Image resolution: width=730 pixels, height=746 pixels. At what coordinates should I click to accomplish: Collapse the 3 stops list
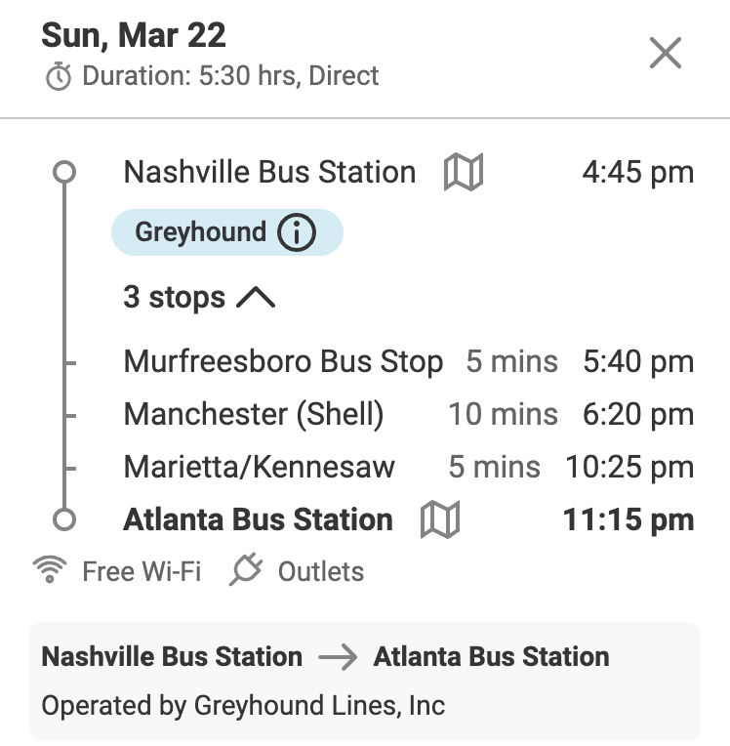(175, 297)
